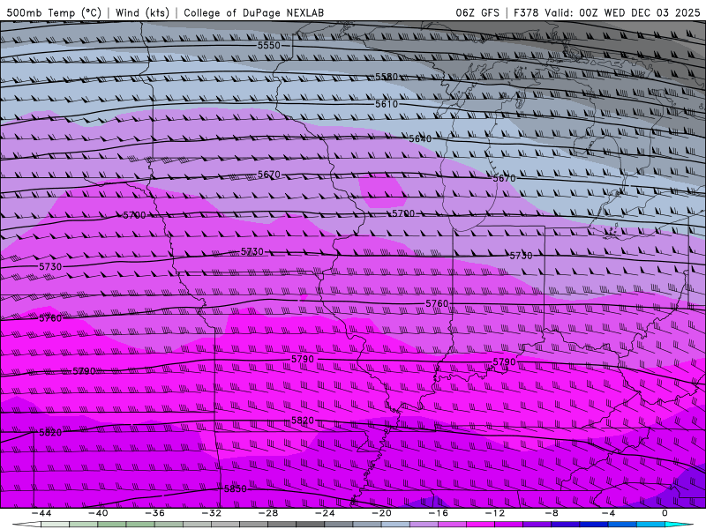Click the '06Z GFS' model run label

coord(477,12)
